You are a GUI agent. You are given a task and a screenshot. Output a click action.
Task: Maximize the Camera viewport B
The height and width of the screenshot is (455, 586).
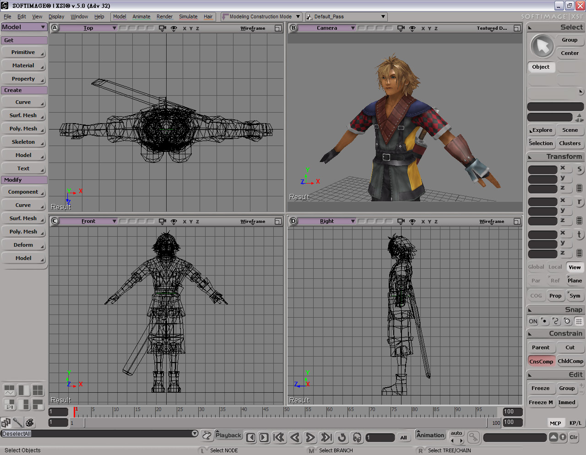[x=517, y=28]
